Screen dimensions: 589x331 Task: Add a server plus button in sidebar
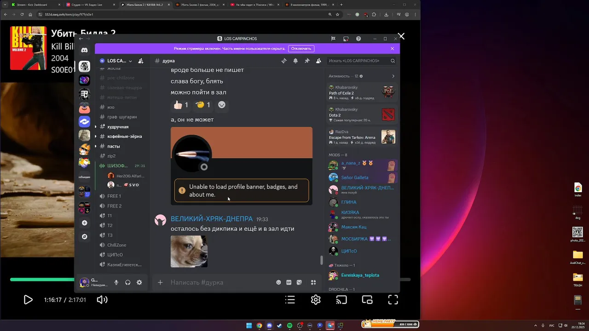[84, 223]
